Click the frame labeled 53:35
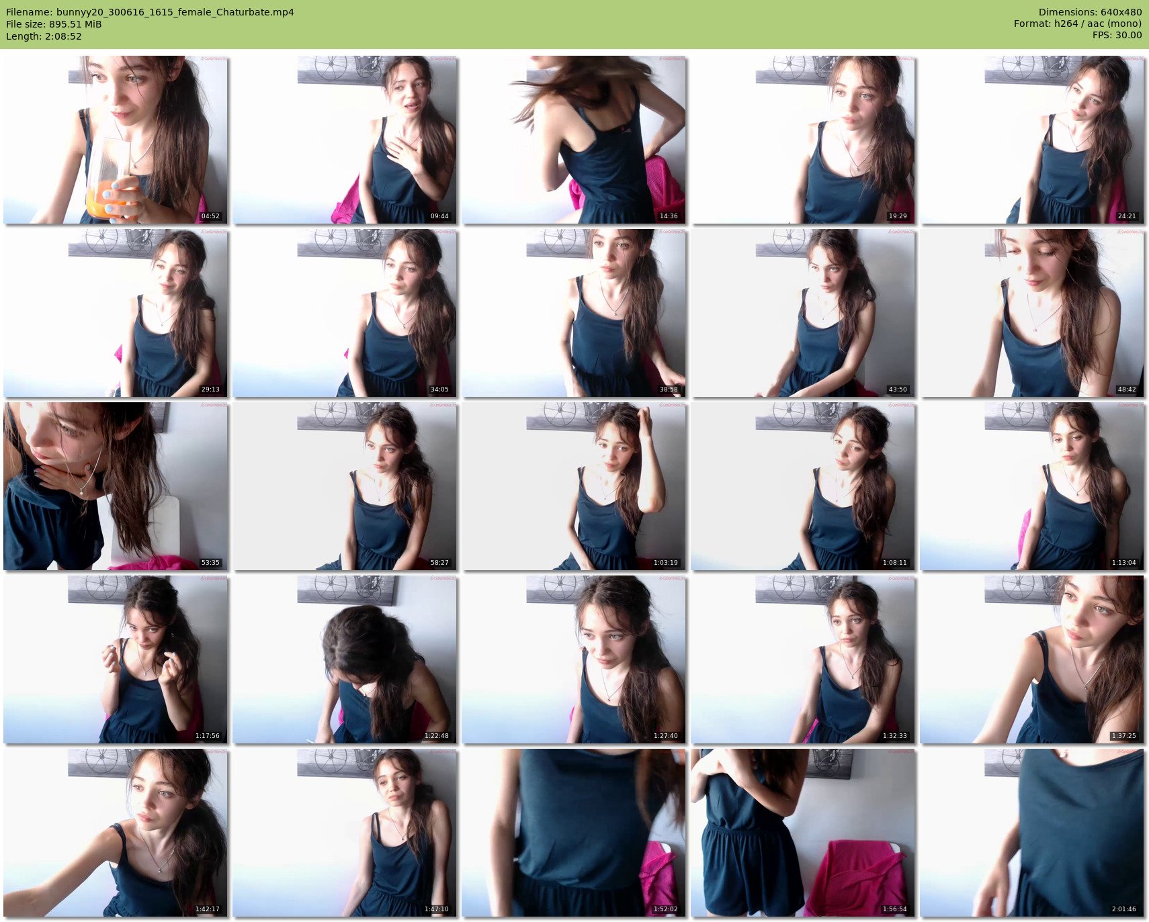1149x922 pixels. pos(116,486)
